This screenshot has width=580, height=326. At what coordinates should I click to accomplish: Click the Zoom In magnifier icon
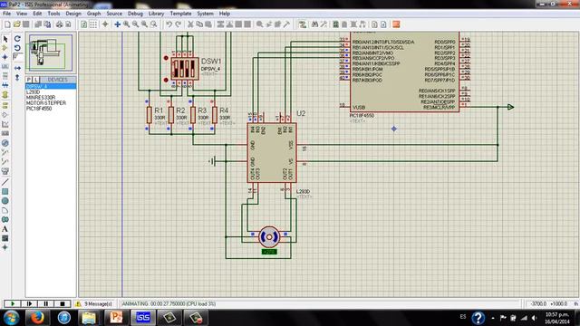coord(127,24)
